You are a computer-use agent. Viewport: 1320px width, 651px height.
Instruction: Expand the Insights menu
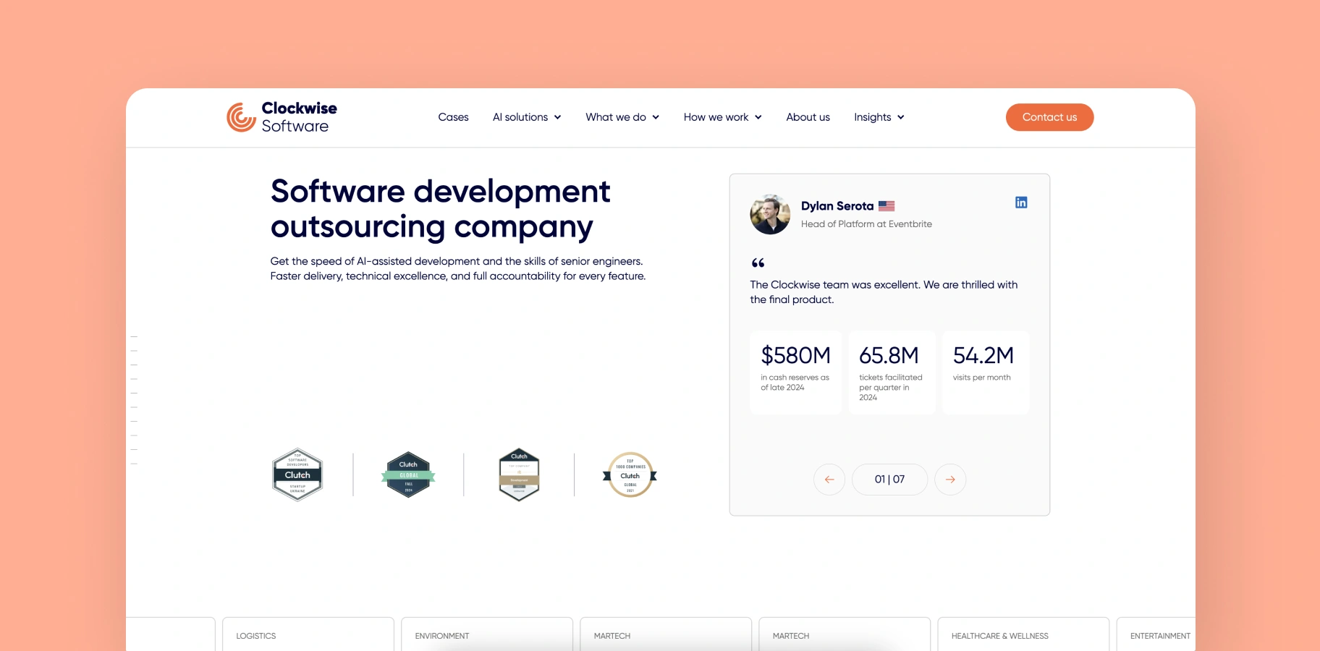coord(879,117)
